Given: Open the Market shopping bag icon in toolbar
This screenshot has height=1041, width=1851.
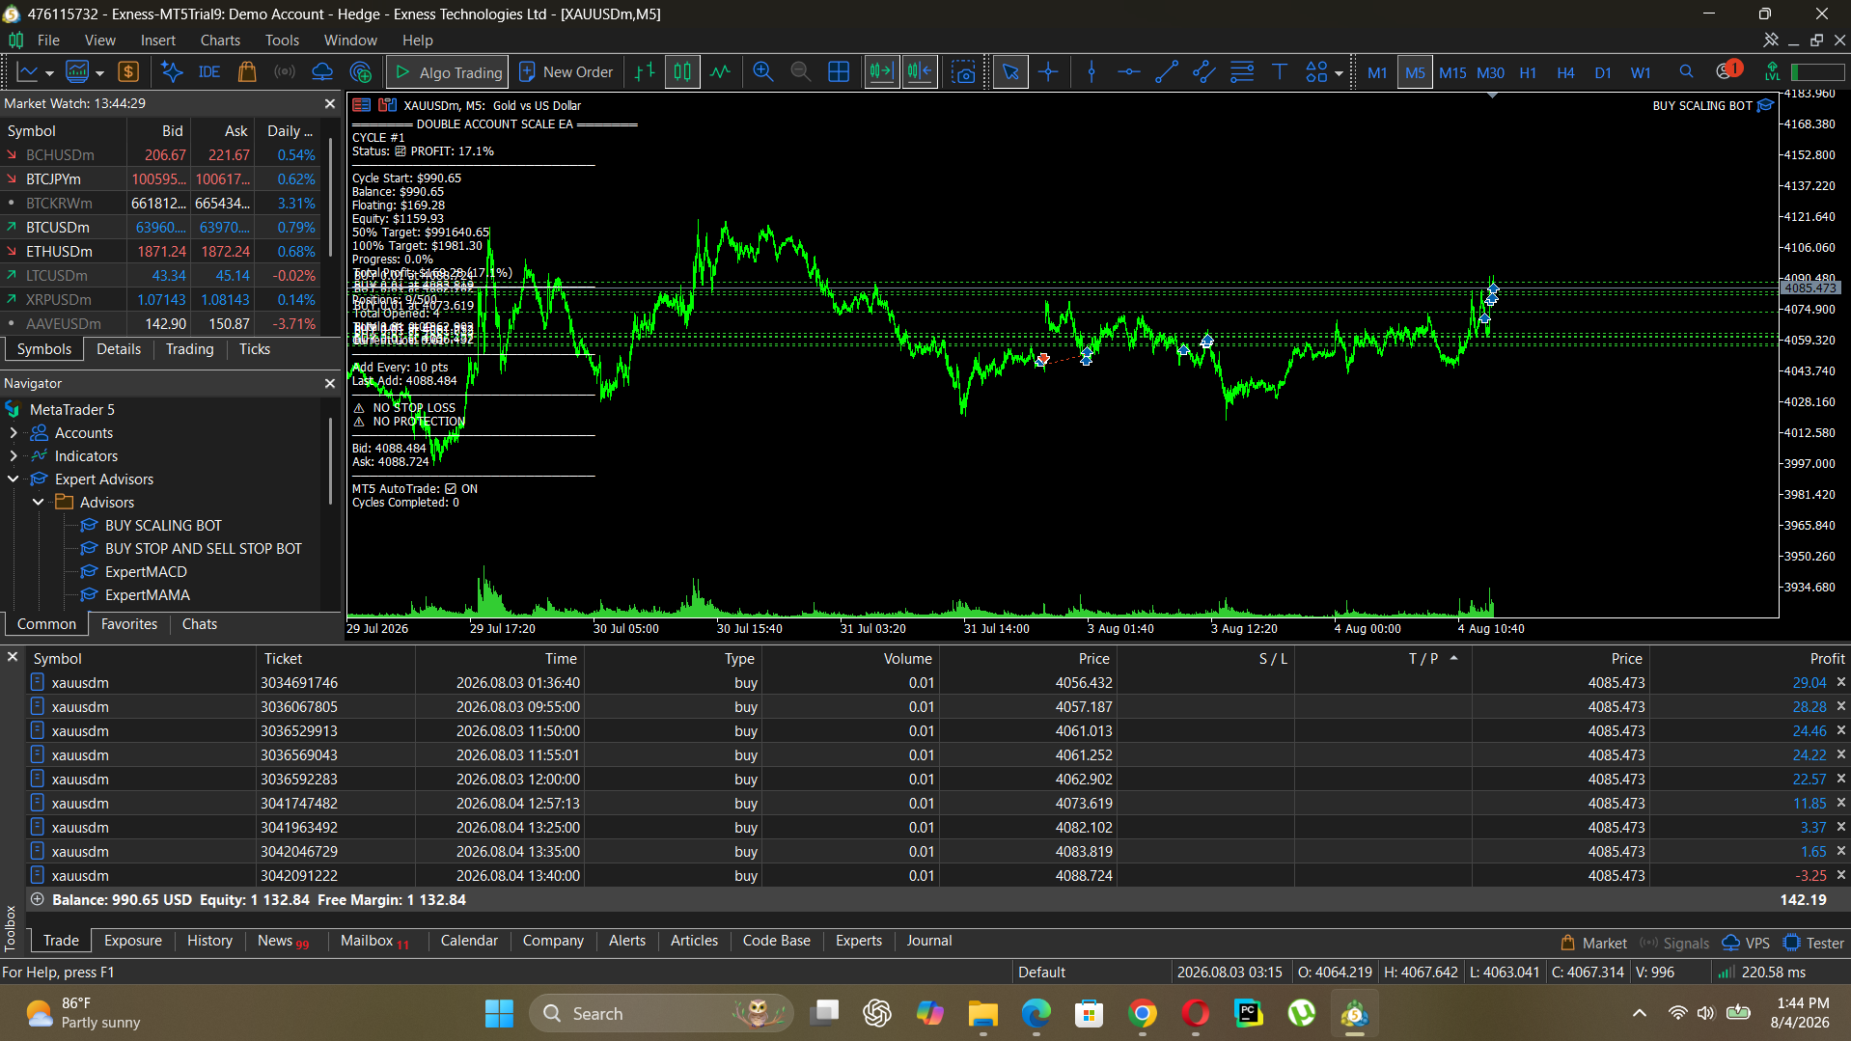Looking at the screenshot, I should [x=247, y=72].
